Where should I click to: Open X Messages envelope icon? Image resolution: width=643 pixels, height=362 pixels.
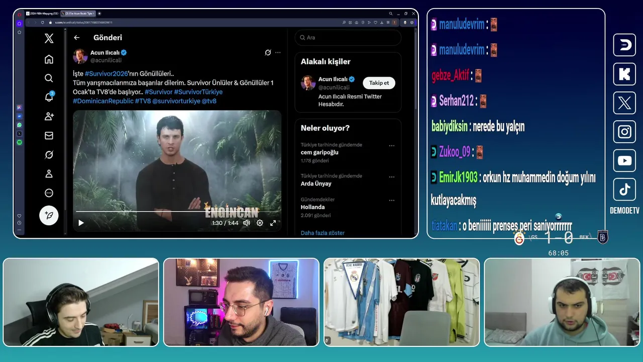tap(49, 135)
